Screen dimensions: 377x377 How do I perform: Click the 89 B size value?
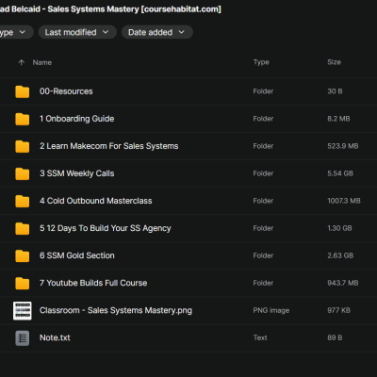tap(335, 337)
